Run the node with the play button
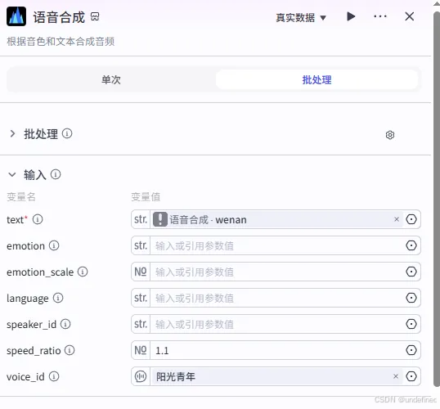The image size is (440, 409). point(351,16)
